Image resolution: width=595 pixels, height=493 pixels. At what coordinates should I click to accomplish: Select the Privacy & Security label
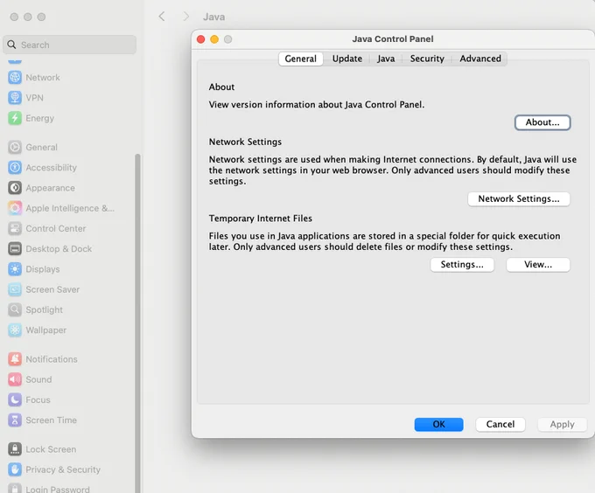[63, 469]
